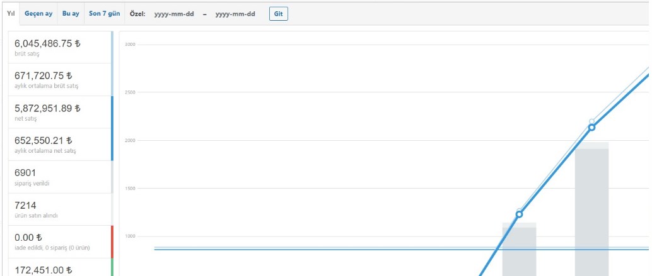Highlight ürün satın alındı 7214 series
The height and width of the screenshot is (276, 652).
click(61, 209)
